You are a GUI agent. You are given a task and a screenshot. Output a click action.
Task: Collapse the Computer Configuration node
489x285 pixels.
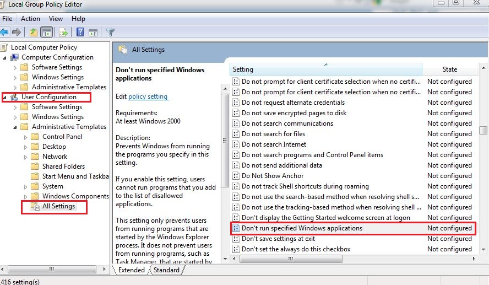[5, 57]
